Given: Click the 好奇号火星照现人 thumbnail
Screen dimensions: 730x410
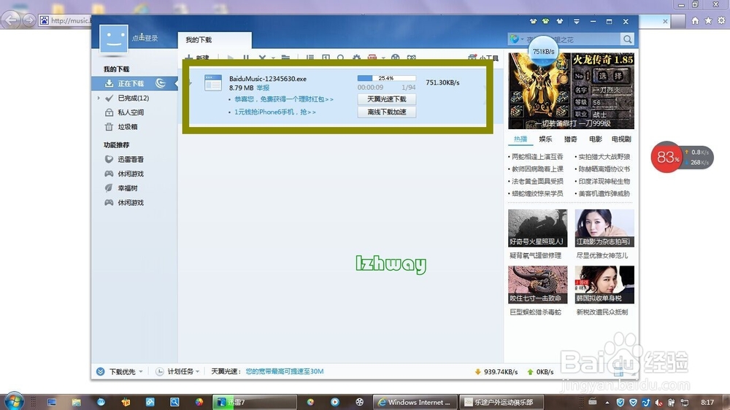Looking at the screenshot, I should coord(538,228).
